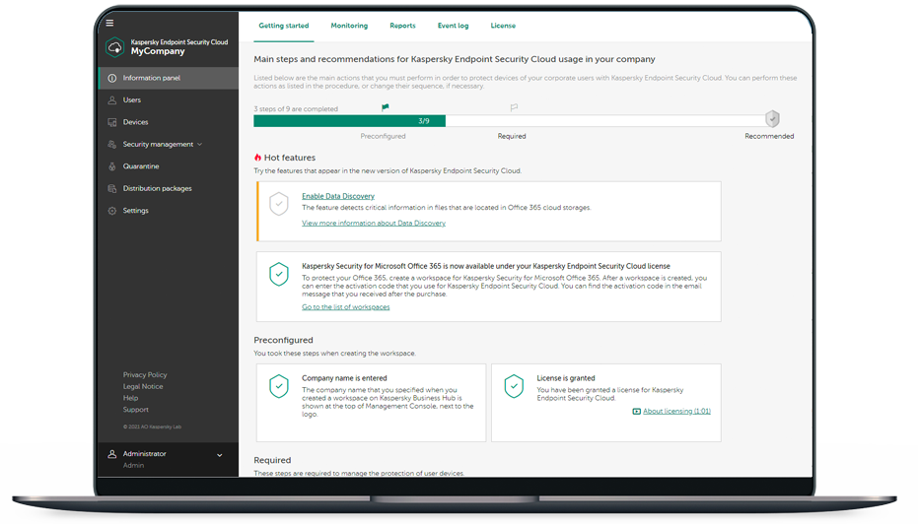
Task: Click the Kaspersky cloud logo icon
Action: 114,47
